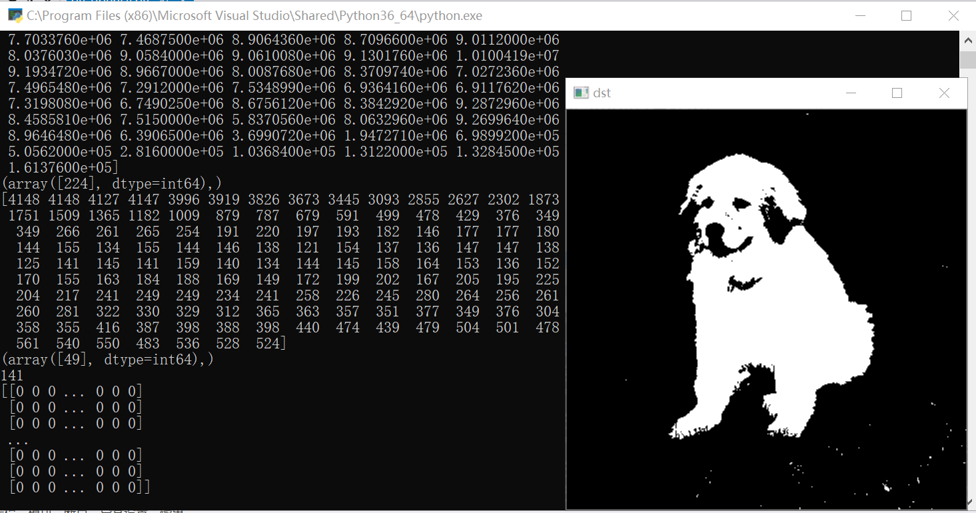This screenshot has width=976, height=513.
Task: Click the value 6.9117620e+06 in console
Action: pos(508,88)
